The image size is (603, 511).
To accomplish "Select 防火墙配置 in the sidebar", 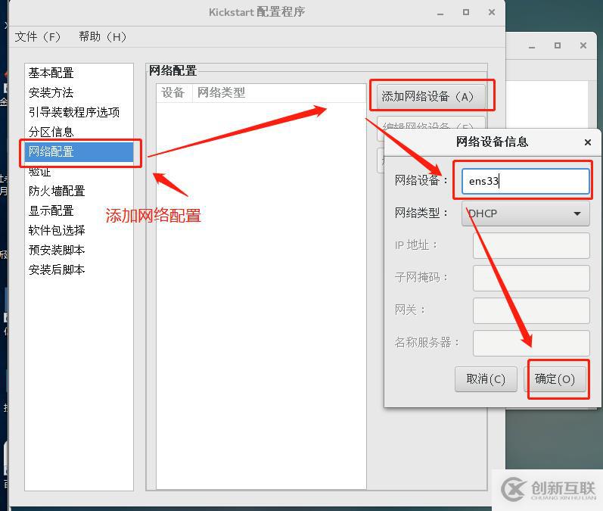I will point(79,192).
